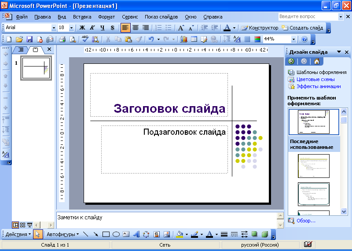The image size is (352, 251).
Task: Toggle Underline (Ч) formatting
Action: (103, 28)
